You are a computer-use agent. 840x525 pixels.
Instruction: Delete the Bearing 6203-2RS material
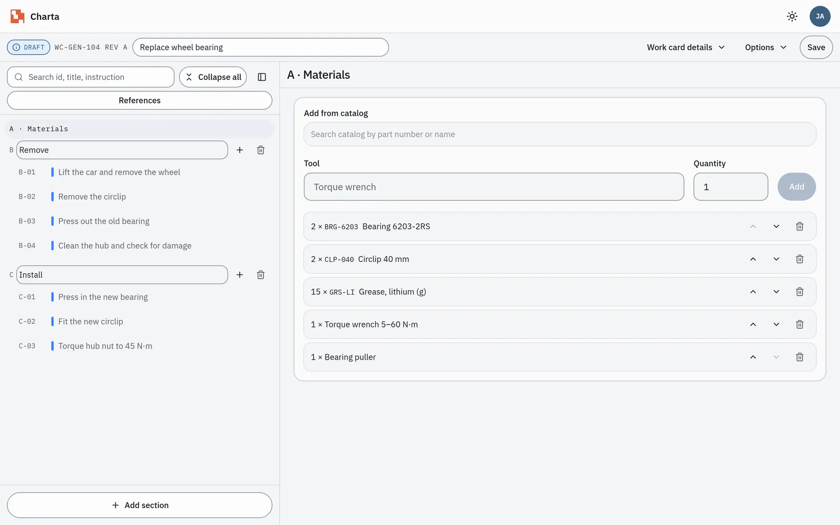click(800, 226)
